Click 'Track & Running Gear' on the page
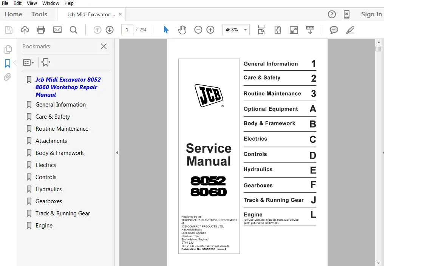 tap(274, 200)
